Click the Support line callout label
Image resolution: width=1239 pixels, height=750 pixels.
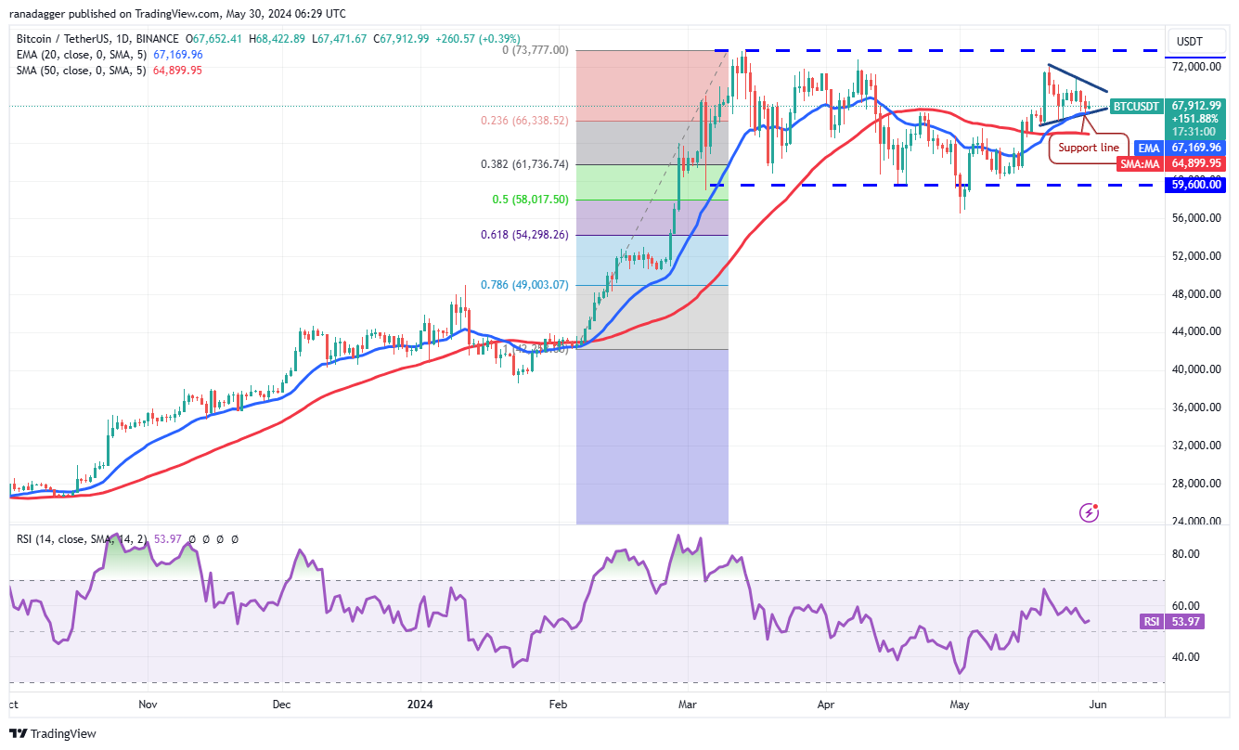(x=1089, y=147)
